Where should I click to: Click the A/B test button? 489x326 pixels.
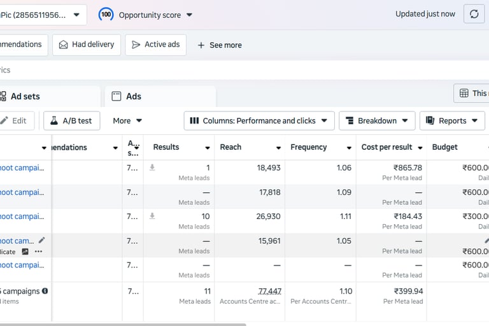pos(71,120)
